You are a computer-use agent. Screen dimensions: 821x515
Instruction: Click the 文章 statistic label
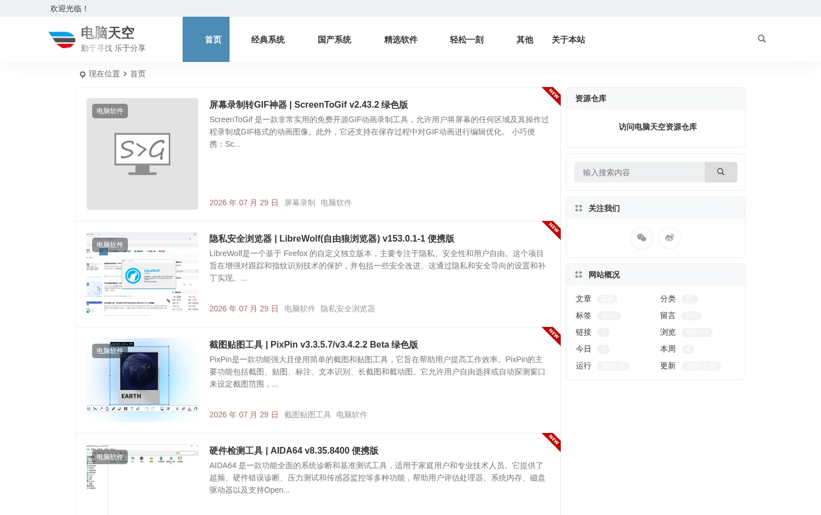(584, 299)
